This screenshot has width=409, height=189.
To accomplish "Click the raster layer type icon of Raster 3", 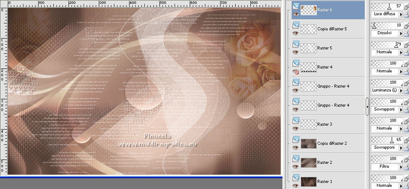I will tap(295, 121).
